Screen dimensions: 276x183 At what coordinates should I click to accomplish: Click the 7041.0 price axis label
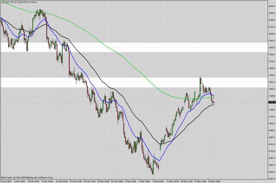click(x=272, y=124)
